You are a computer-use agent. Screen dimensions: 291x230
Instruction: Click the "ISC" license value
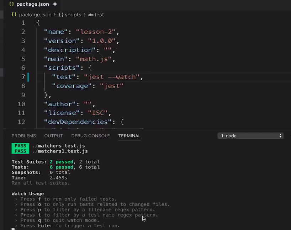click(98, 113)
